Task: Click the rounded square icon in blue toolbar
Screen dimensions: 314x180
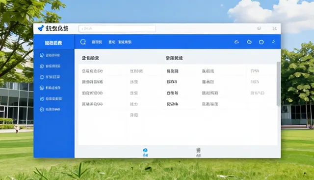Action: tap(261, 42)
